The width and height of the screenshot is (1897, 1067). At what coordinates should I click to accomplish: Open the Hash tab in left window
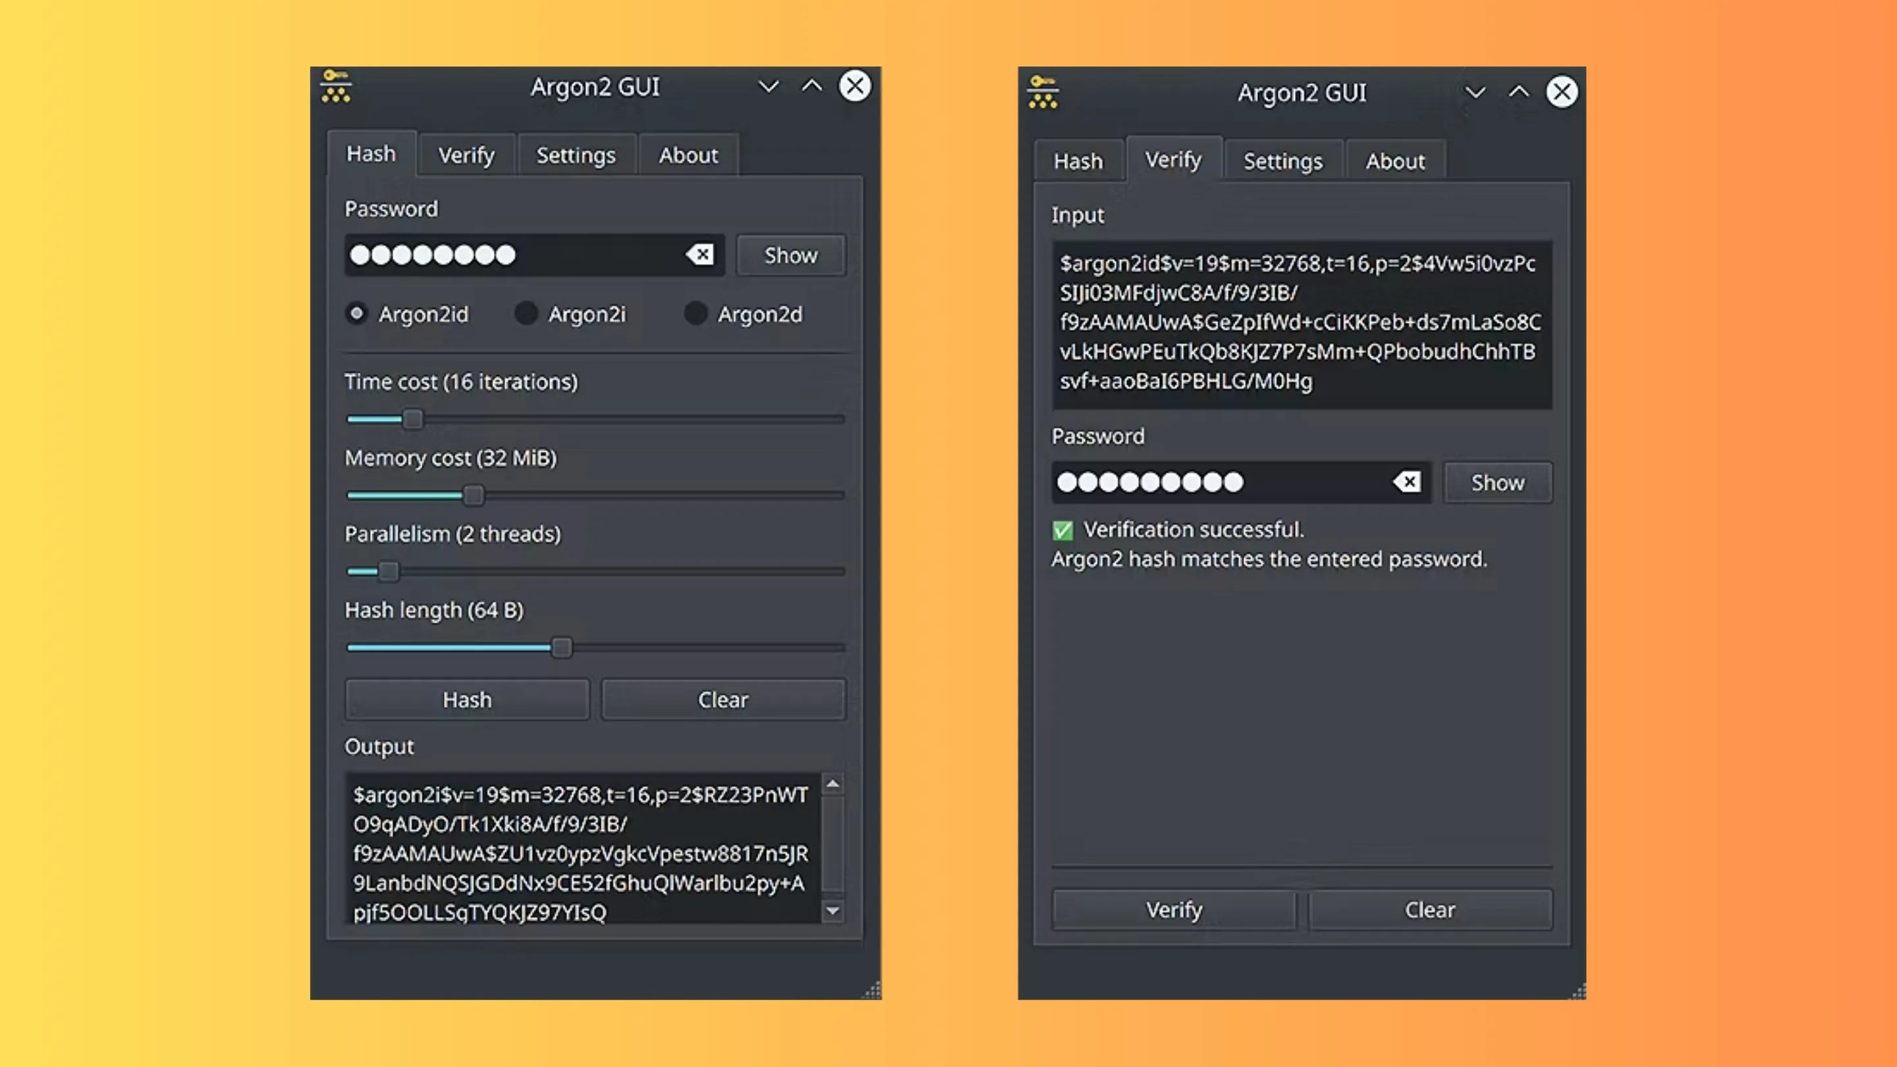[x=371, y=154]
